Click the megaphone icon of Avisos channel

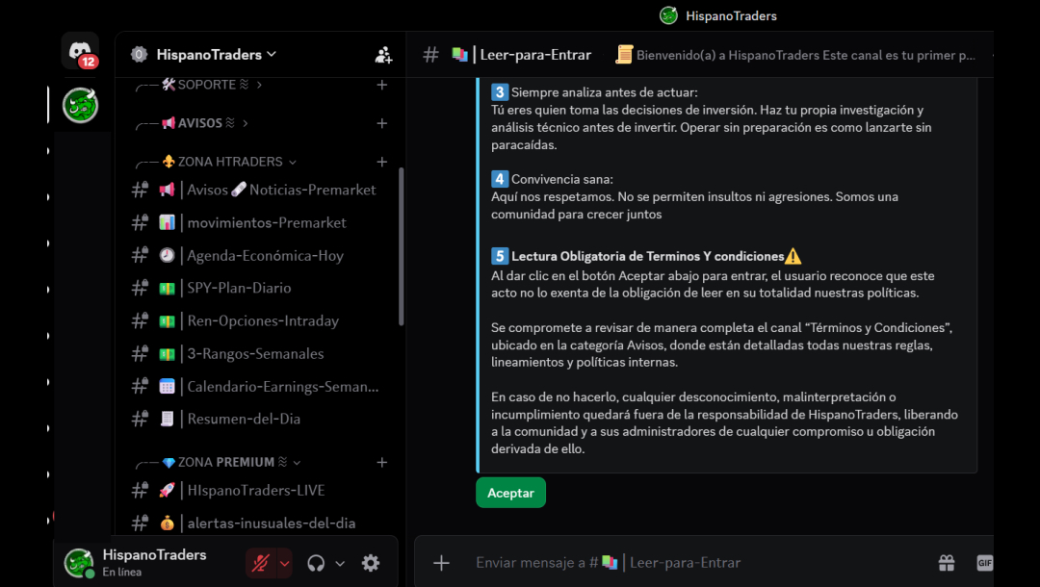click(x=168, y=191)
